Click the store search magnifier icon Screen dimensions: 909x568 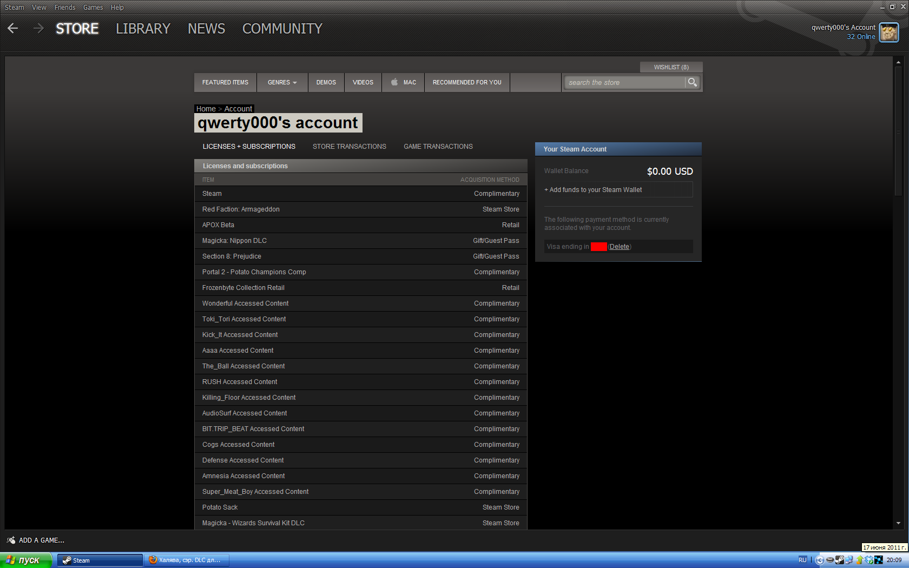pos(692,82)
